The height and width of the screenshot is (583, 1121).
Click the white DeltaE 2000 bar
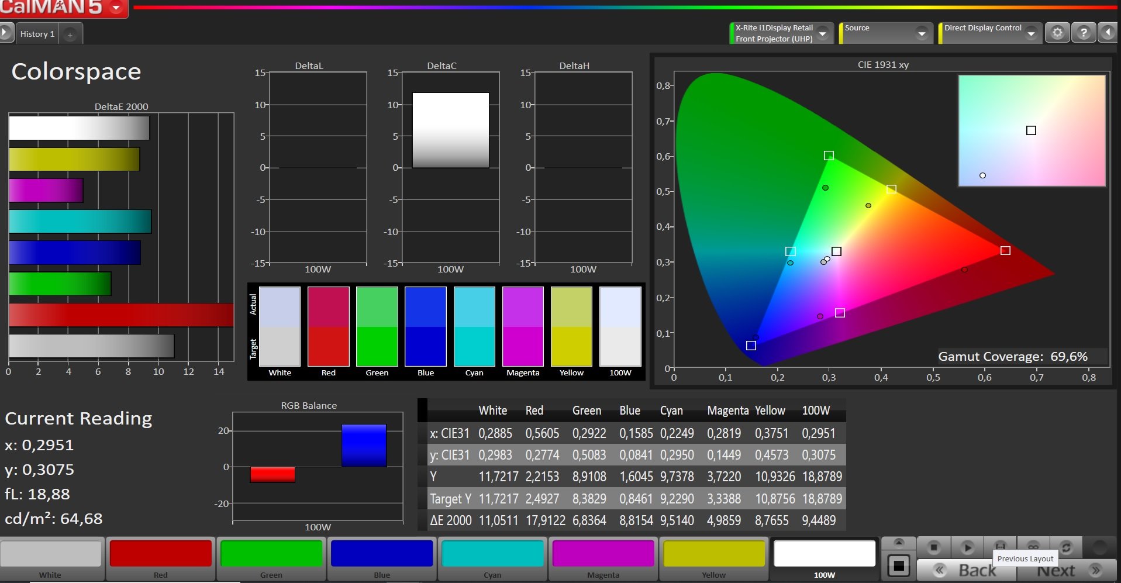80,128
